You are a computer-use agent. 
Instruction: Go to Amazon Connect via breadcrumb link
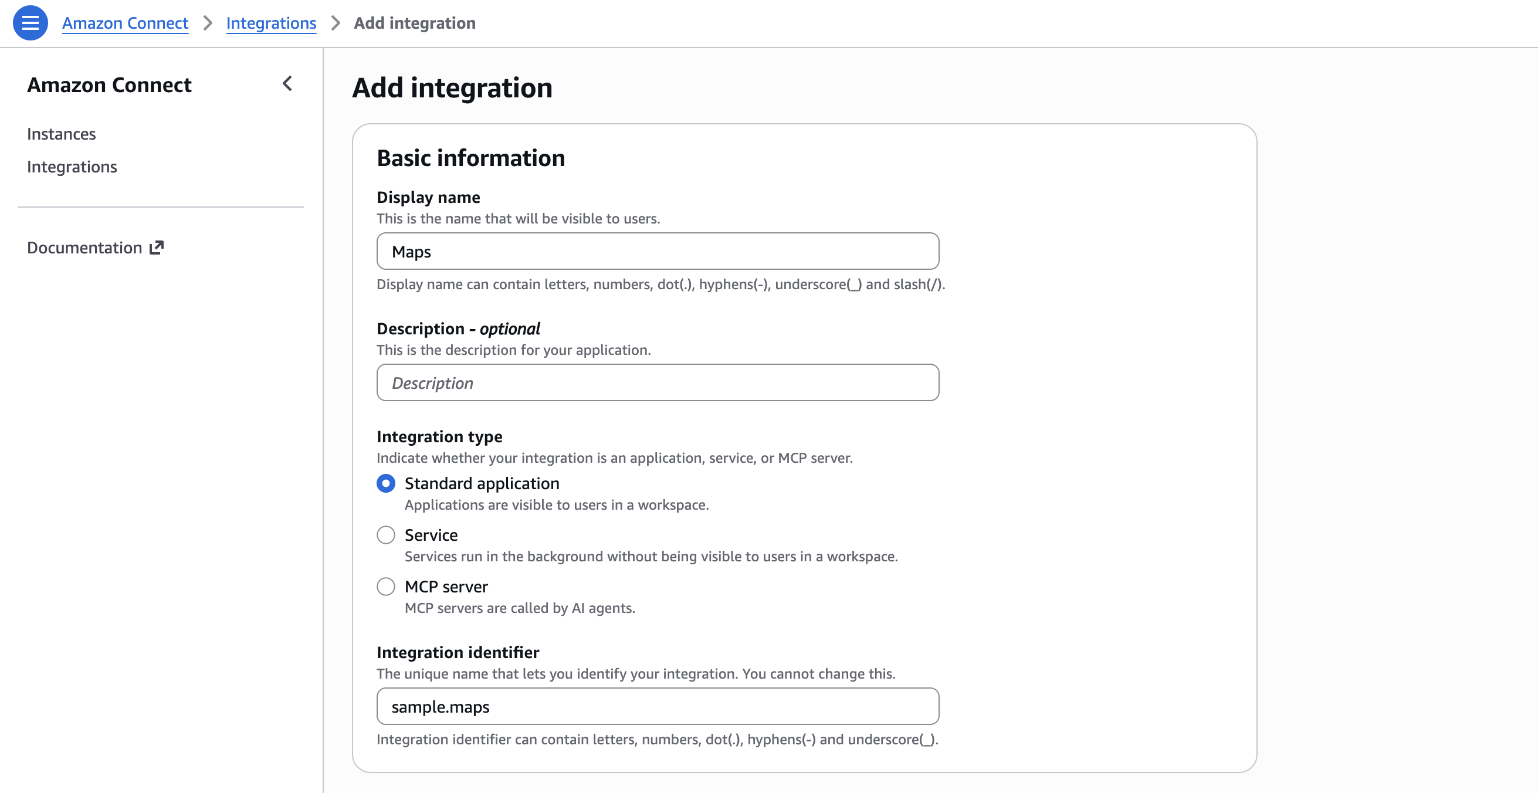125,23
